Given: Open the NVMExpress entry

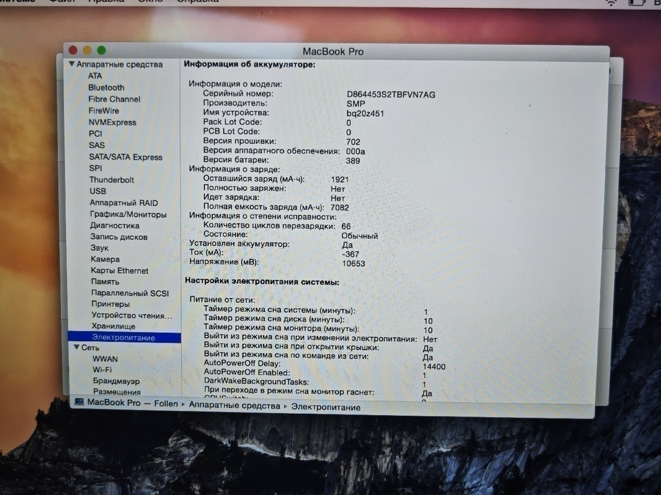Looking at the screenshot, I should pos(112,123).
